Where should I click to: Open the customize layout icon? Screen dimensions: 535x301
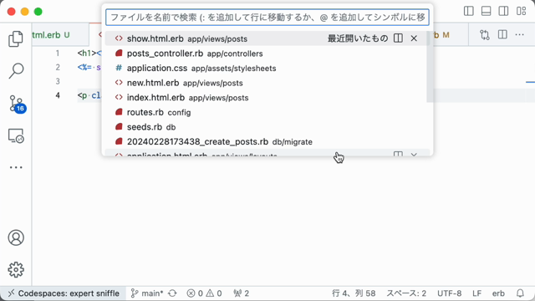pos(521,11)
